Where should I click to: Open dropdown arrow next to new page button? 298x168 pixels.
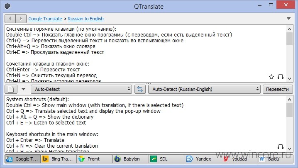[x=23, y=89]
